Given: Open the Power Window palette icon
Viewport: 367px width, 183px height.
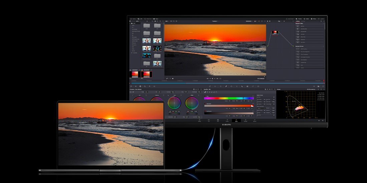Looking at the screenshot, I should [x=231, y=87].
